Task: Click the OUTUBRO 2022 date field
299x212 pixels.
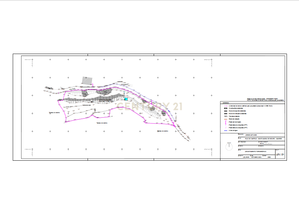Action: pyautogui.click(x=256, y=157)
